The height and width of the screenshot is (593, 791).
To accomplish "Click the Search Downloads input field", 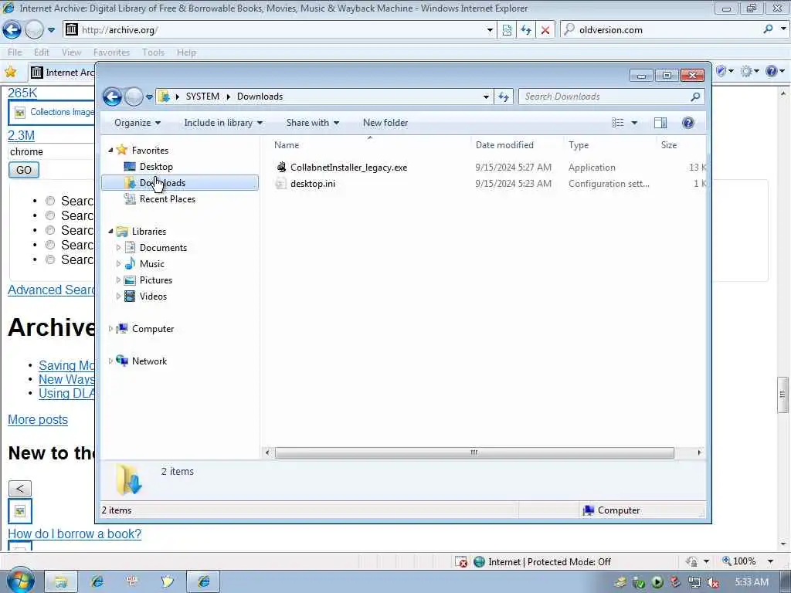I will tap(604, 97).
